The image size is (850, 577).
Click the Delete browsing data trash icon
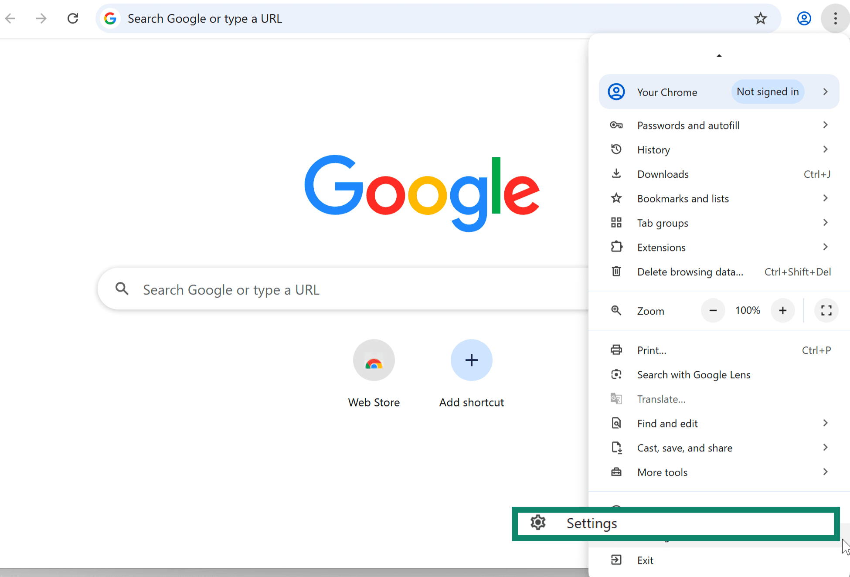[x=616, y=271]
